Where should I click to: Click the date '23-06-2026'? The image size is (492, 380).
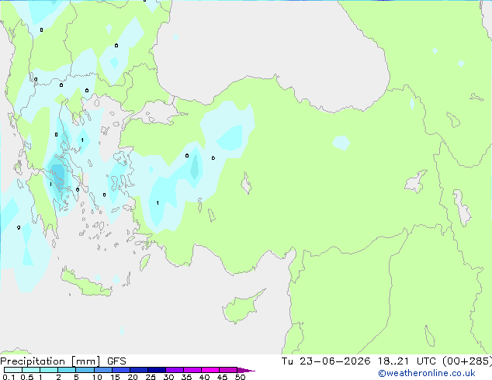click(334, 361)
